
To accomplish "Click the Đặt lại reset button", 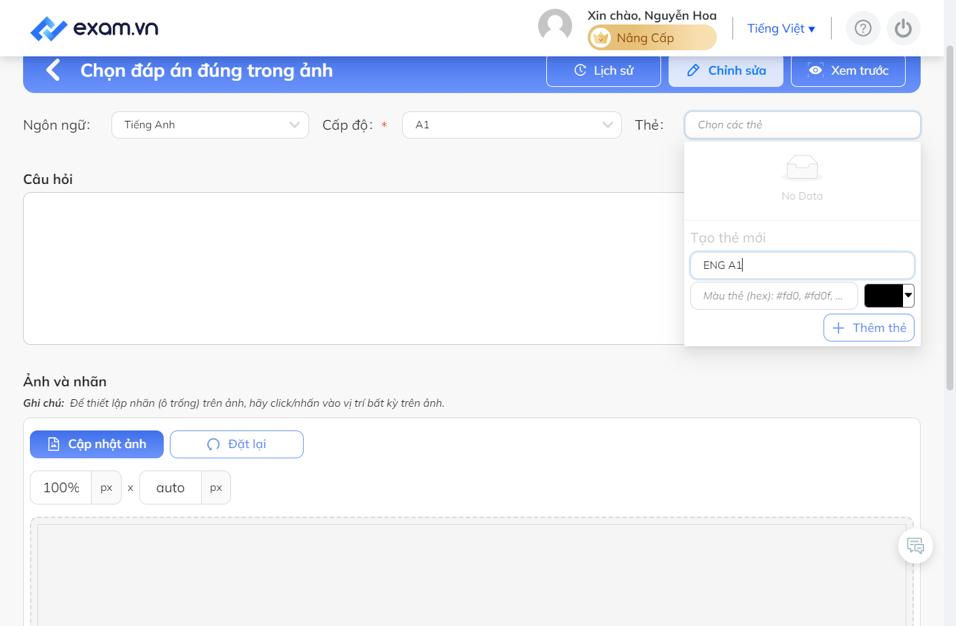I will (x=236, y=444).
